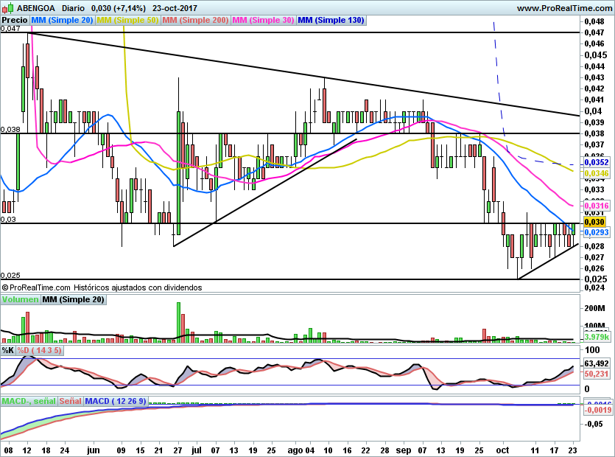Click the Volumen indicator label

[20, 299]
